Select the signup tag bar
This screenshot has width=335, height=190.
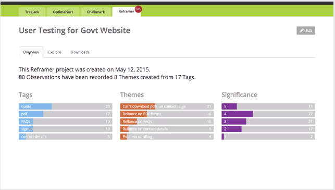coord(65,129)
